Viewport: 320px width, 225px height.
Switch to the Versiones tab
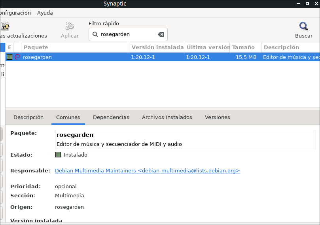[217, 117]
